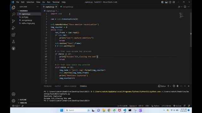Click Ln 17, Col 44 cursor position
This screenshot has width=202, height=113.
(x=122, y=106)
